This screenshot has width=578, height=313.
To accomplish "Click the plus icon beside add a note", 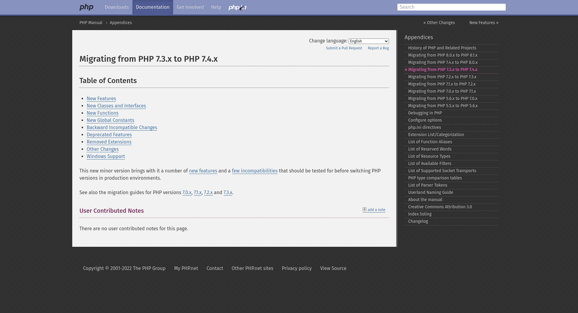I will click(x=365, y=209).
